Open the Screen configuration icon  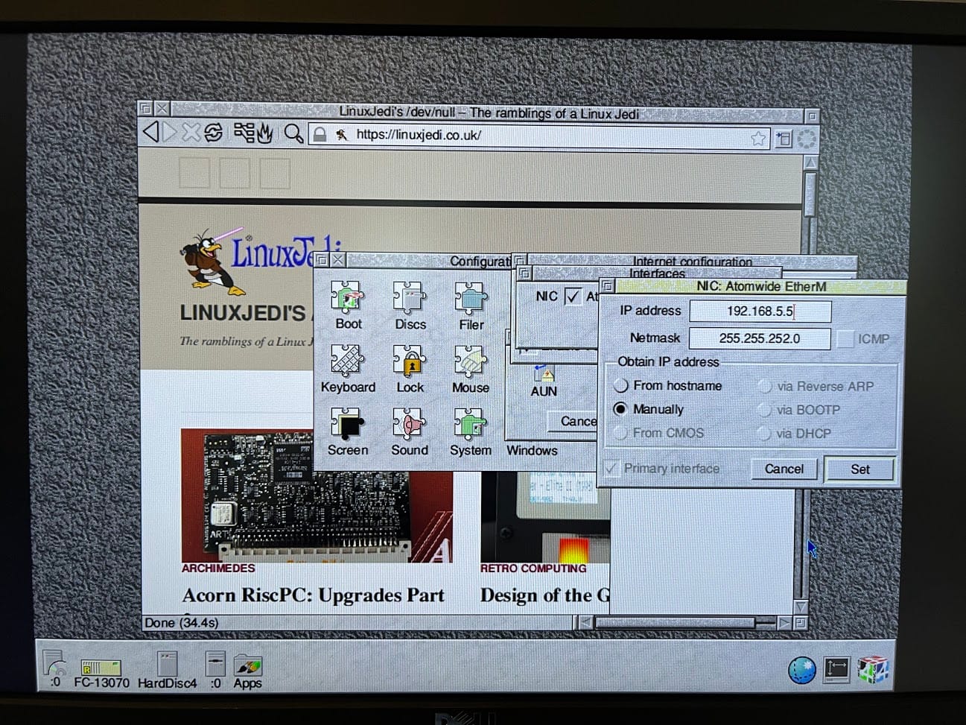point(347,425)
